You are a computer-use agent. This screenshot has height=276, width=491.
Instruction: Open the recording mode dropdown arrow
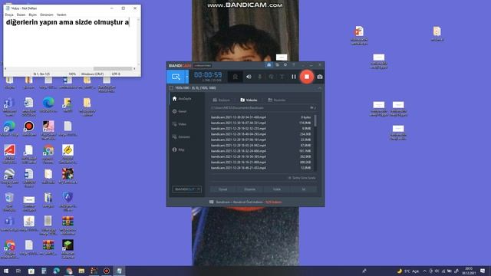tap(187, 77)
